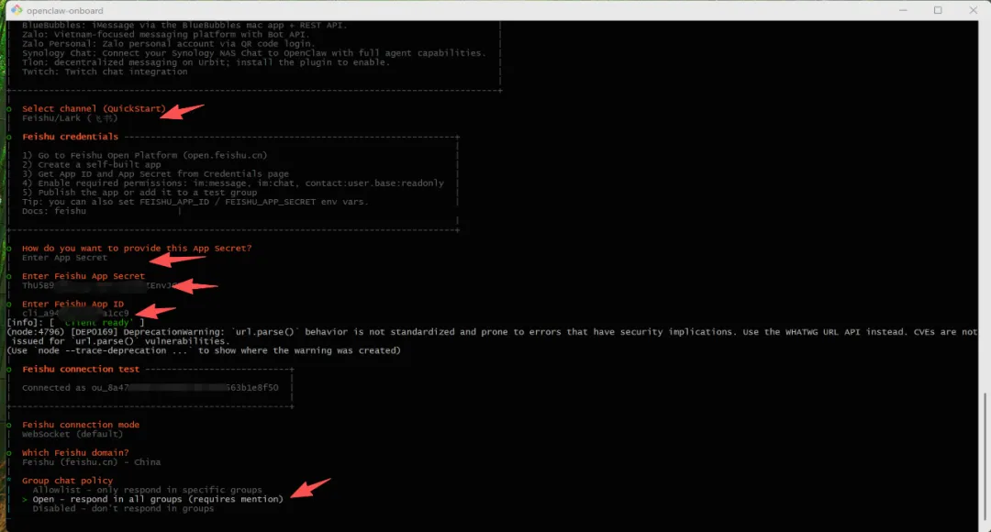Click the 'Feishu/Lark' selected channel line
991x532 pixels.
[x=70, y=118]
